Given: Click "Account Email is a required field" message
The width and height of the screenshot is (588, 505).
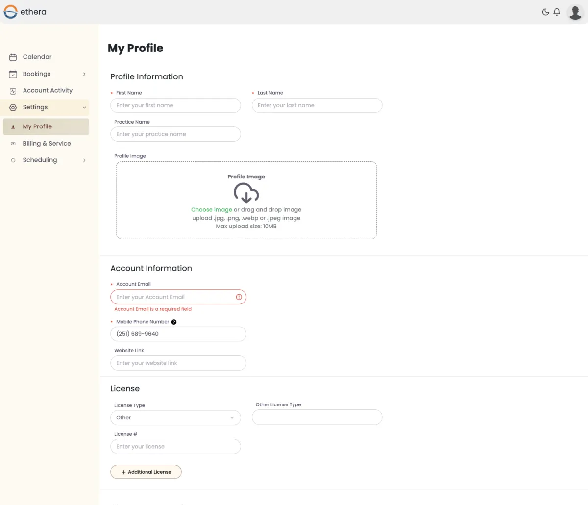Looking at the screenshot, I should [153, 309].
